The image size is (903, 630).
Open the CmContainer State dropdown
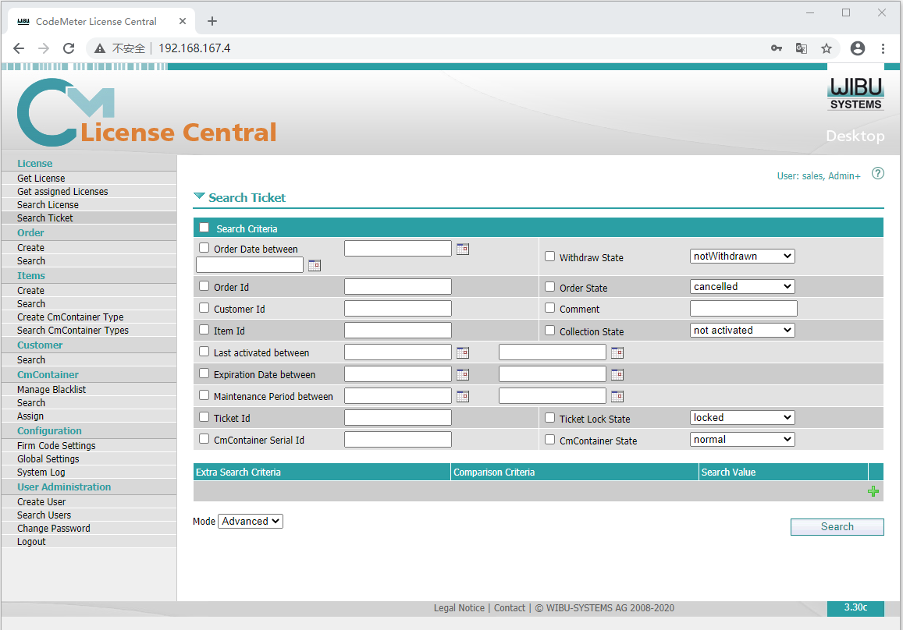[742, 440]
